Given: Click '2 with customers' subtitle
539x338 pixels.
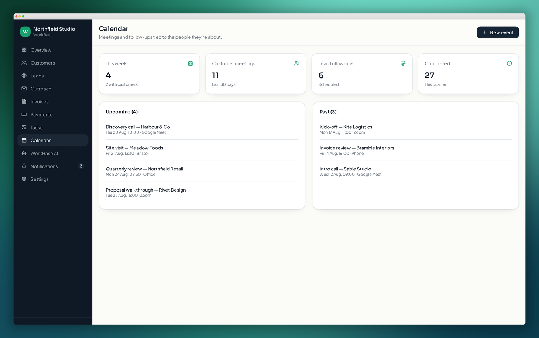Looking at the screenshot, I should click(x=121, y=84).
